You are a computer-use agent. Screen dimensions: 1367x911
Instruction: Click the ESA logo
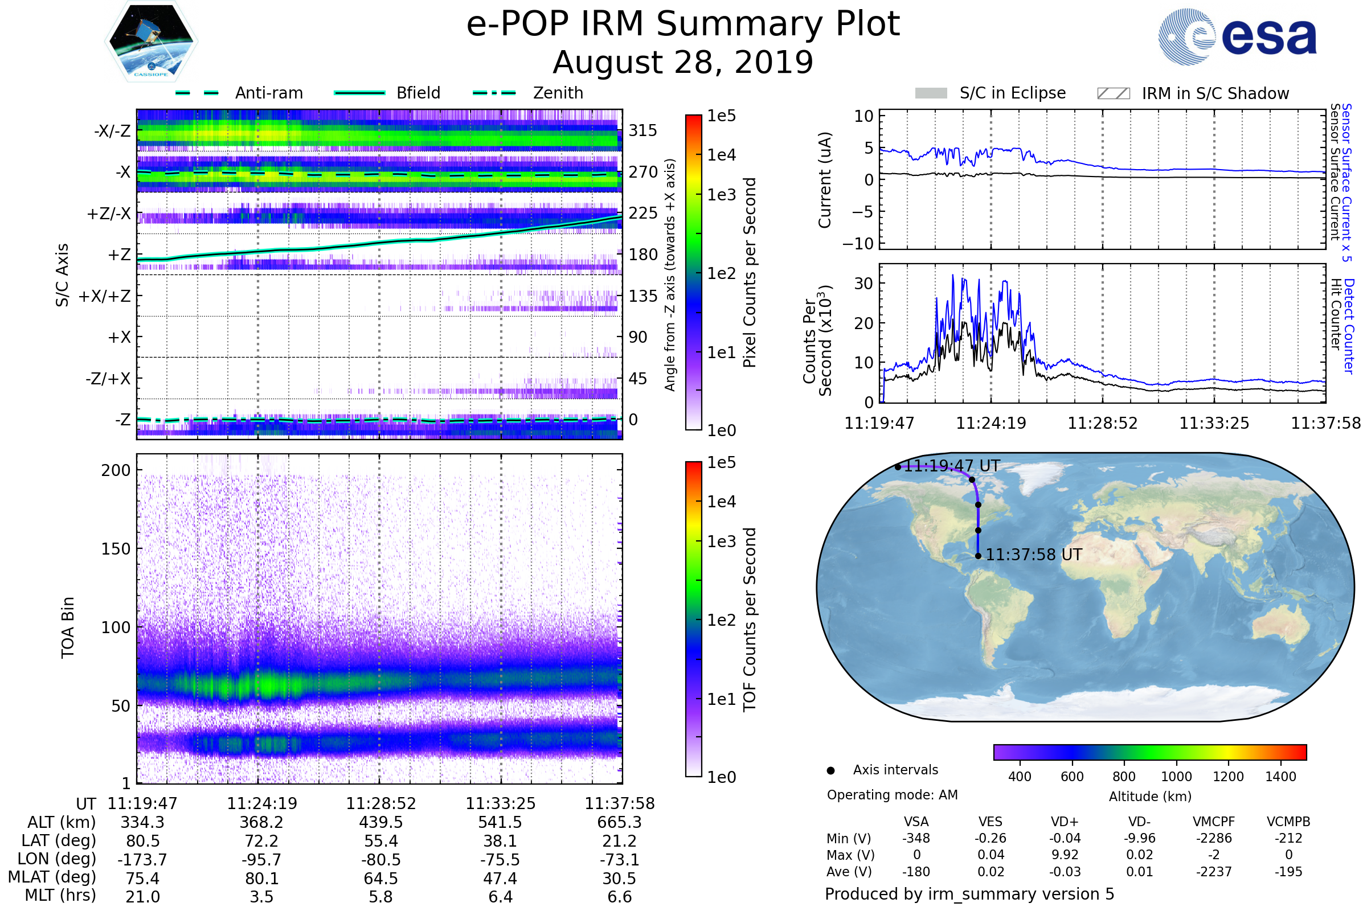[1237, 37]
